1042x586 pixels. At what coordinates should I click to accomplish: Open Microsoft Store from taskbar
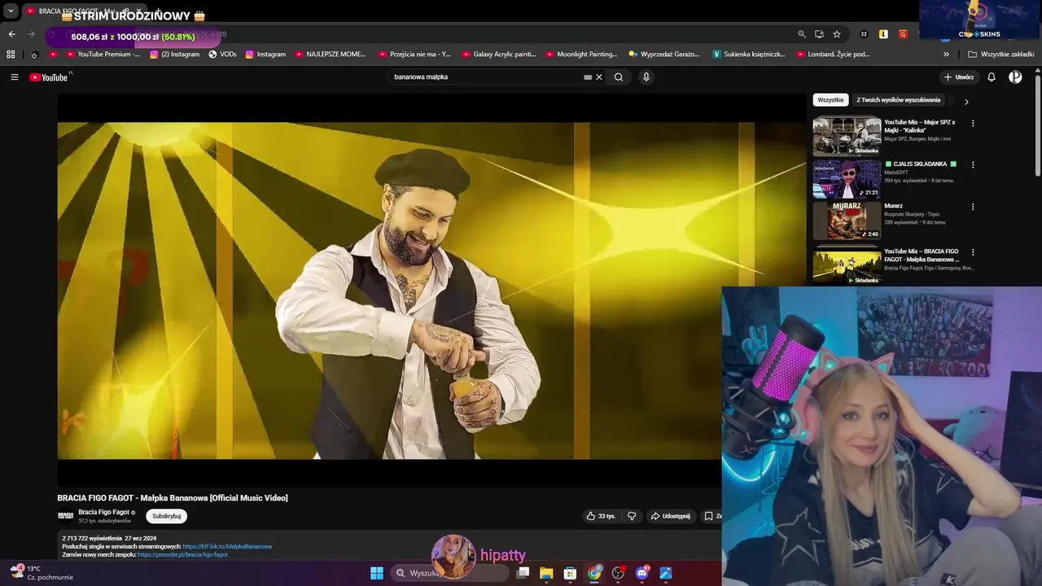pos(570,573)
